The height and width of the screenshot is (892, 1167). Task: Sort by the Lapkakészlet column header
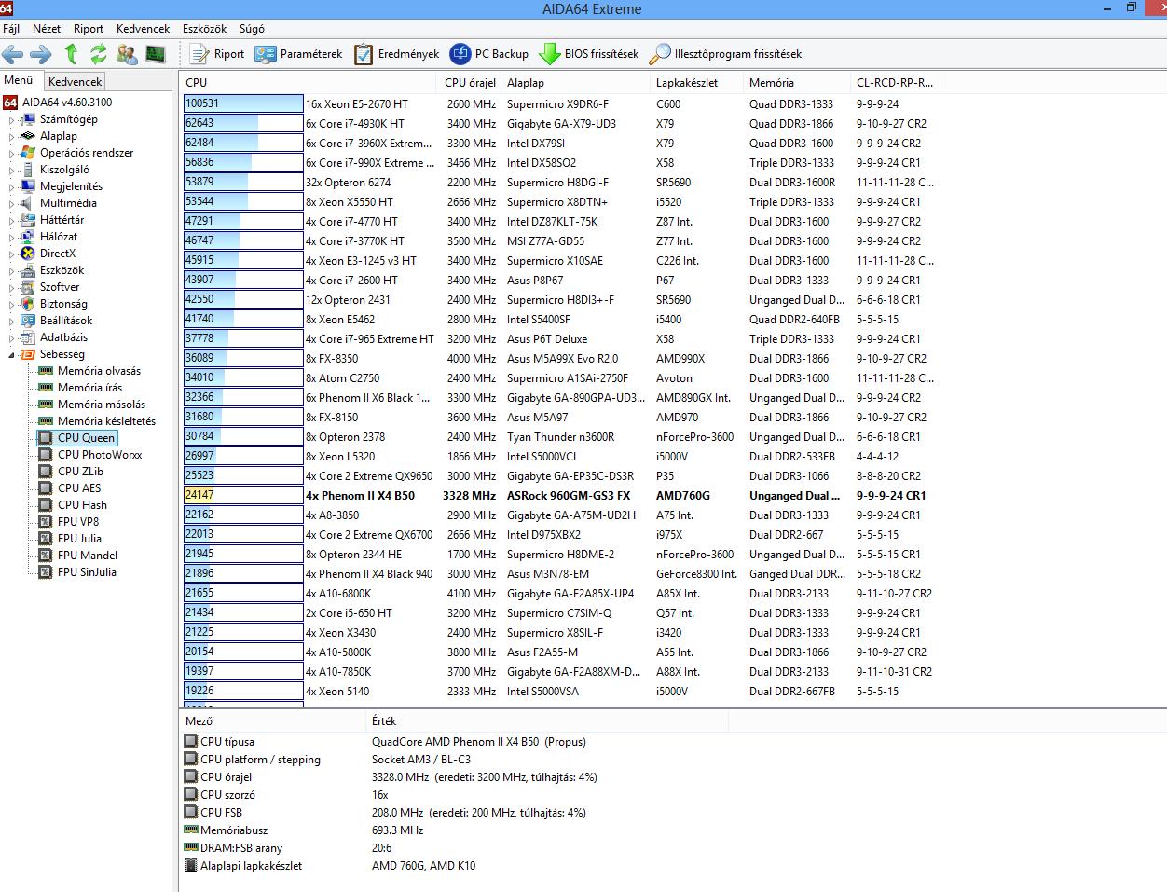click(696, 83)
